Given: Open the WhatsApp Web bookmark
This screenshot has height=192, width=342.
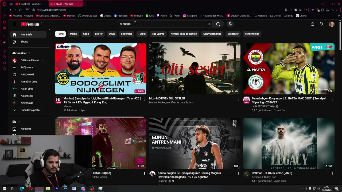Looking at the screenshot, I should click(x=88, y=16).
